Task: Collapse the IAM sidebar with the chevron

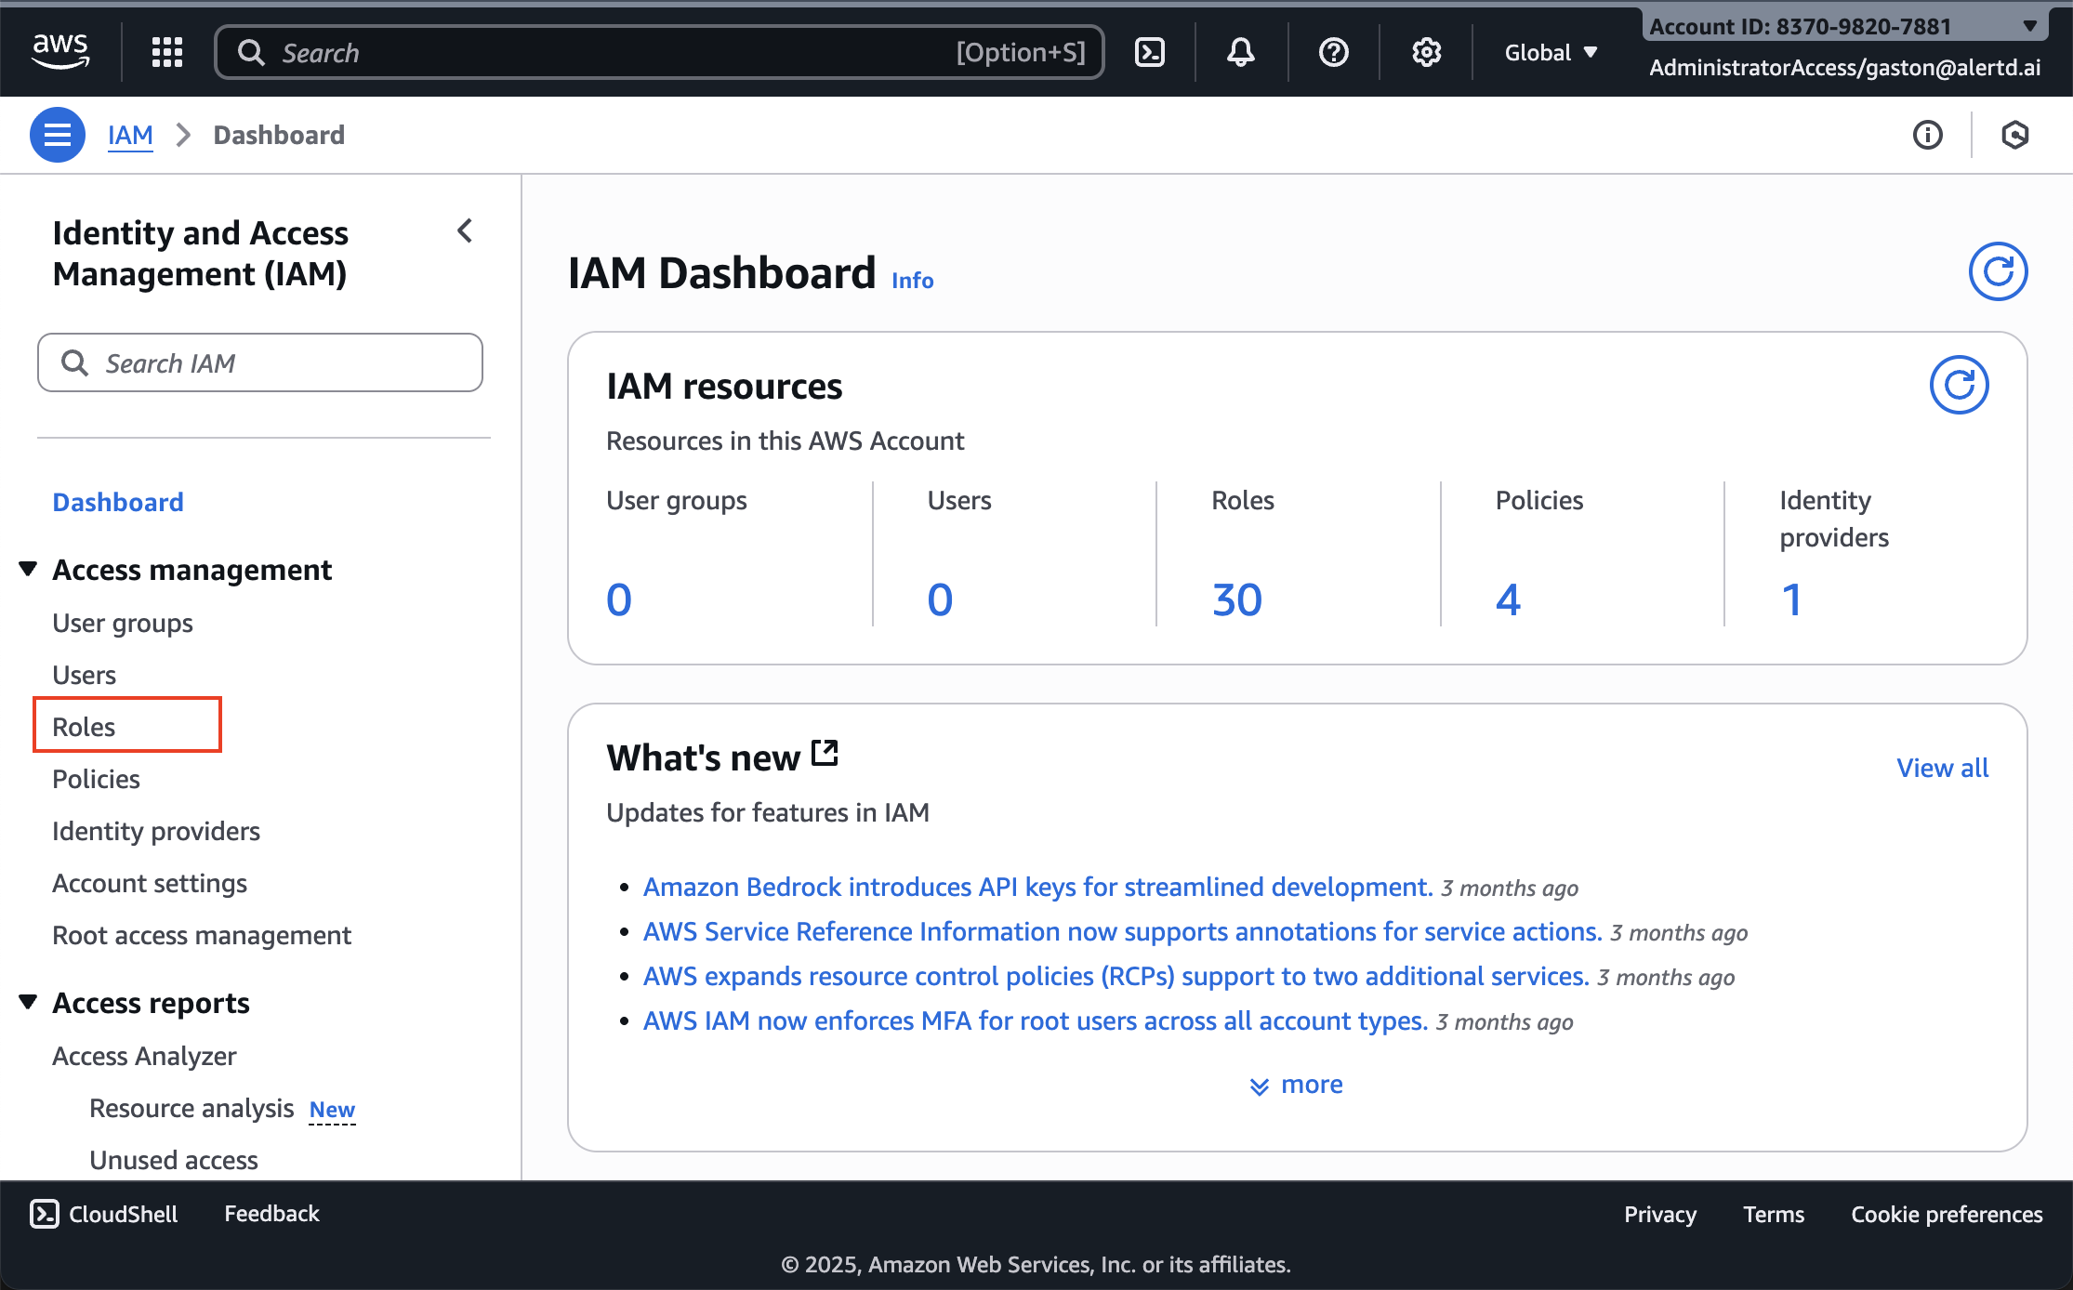Action: pyautogui.click(x=465, y=230)
